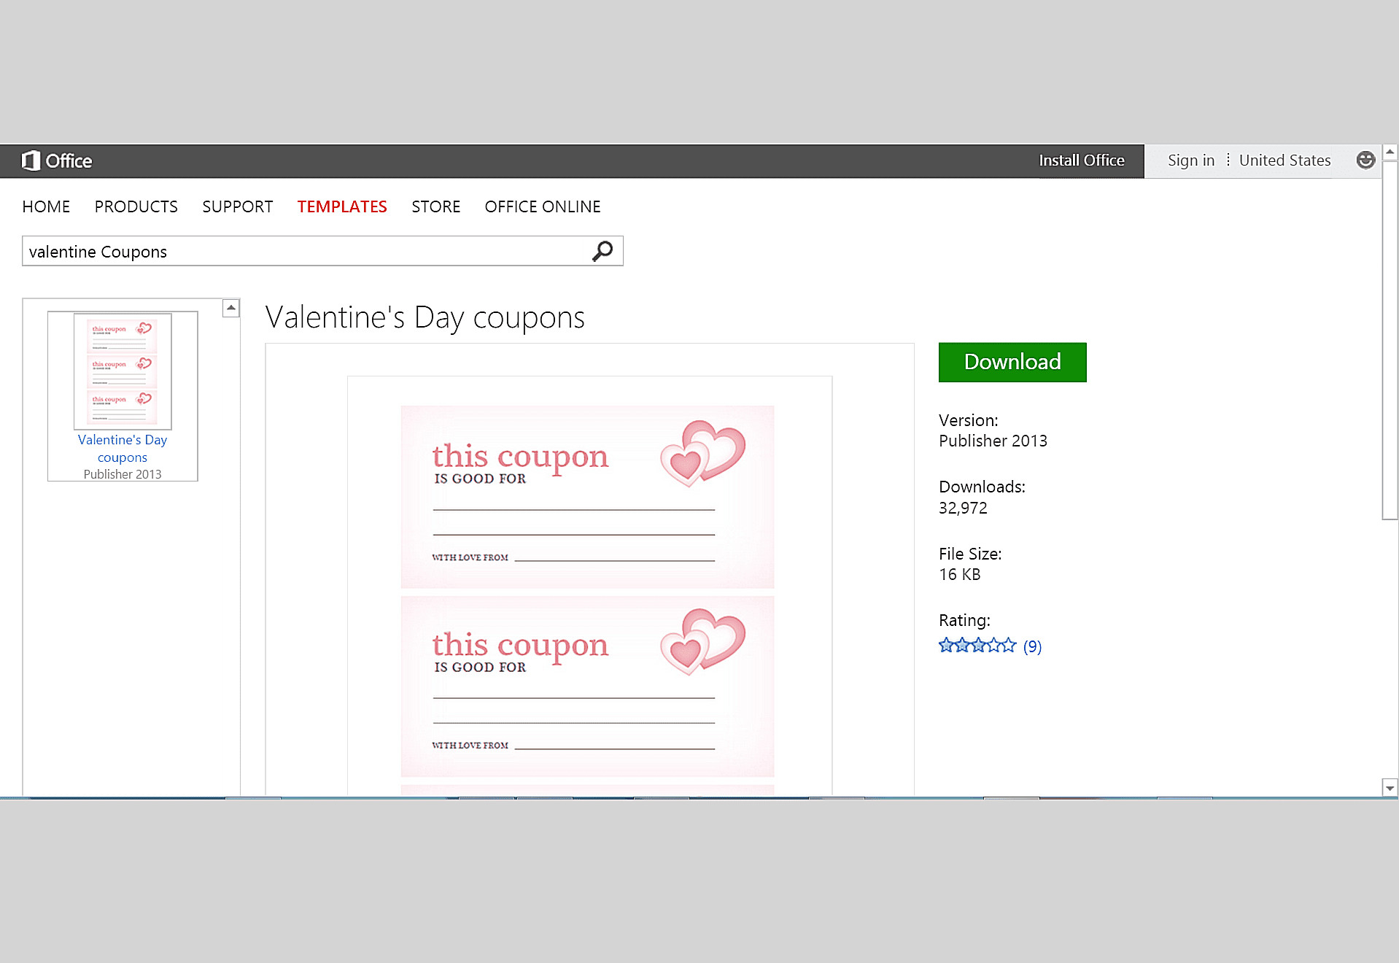
Task: Go to the SUPPORT section
Action: [237, 207]
